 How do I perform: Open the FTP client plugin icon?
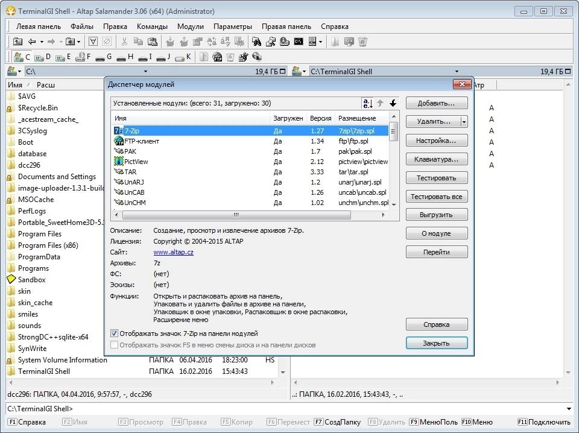tap(217, 57)
